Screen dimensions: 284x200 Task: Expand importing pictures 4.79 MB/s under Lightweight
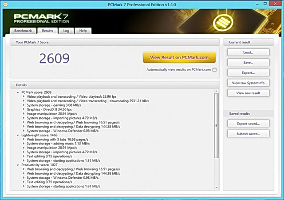point(24,152)
